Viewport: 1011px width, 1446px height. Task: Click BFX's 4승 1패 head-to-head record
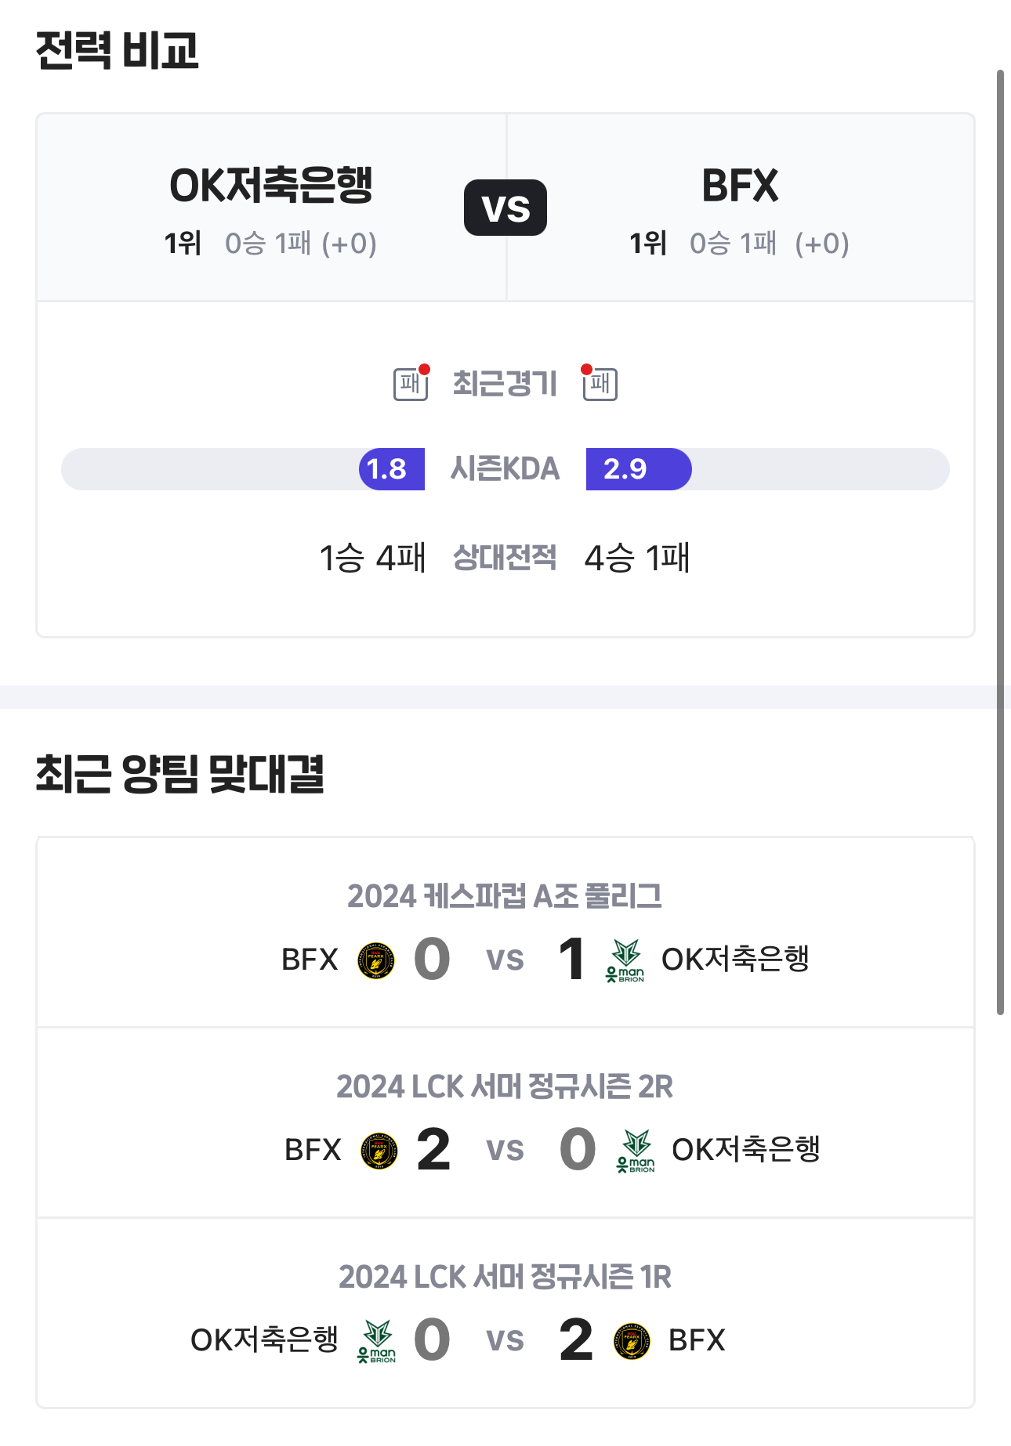[637, 559]
